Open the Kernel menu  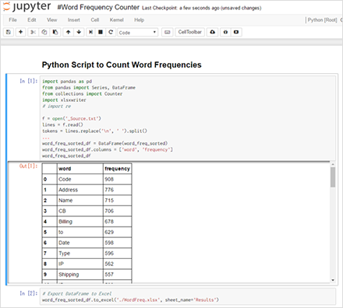coord(116,20)
